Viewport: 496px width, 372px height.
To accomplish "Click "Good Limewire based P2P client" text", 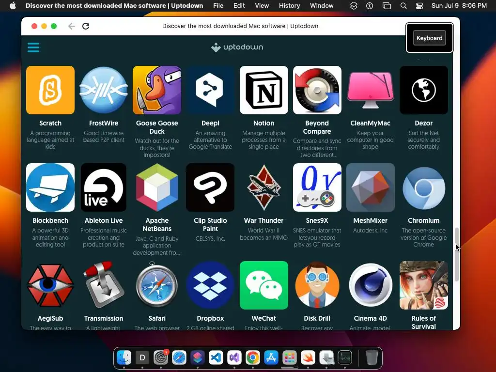I will pyautogui.click(x=104, y=136).
